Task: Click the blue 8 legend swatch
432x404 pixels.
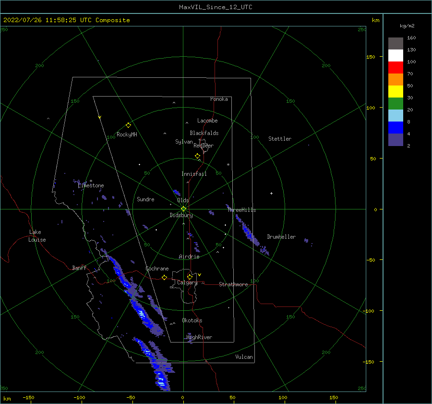Action: pyautogui.click(x=396, y=127)
